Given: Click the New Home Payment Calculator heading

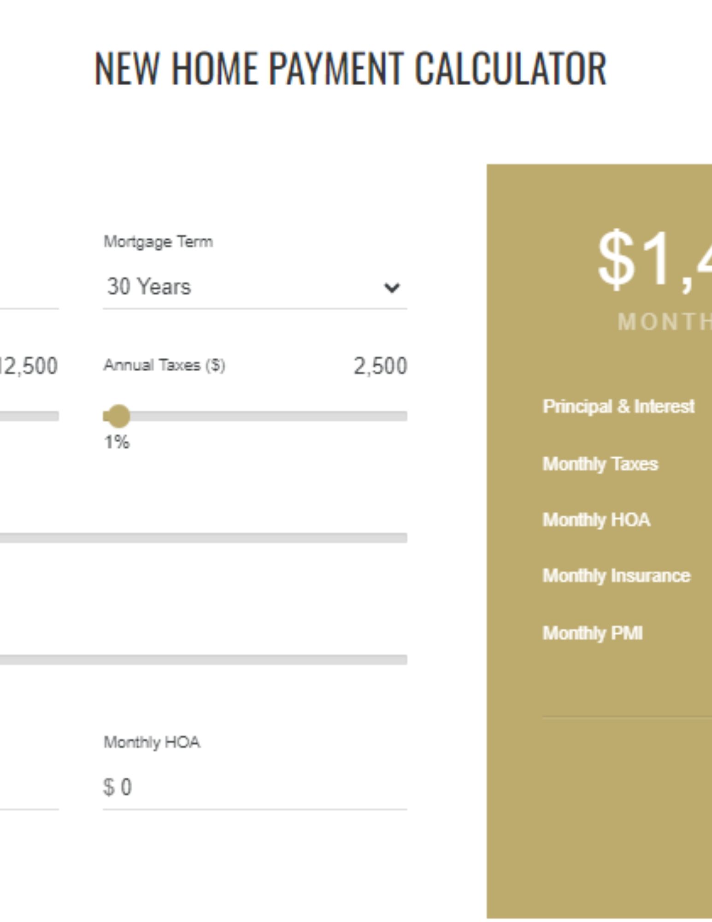Looking at the screenshot, I should 350,68.
